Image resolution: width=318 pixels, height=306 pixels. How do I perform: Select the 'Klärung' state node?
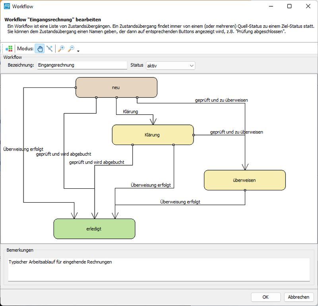pyautogui.click(x=153, y=135)
